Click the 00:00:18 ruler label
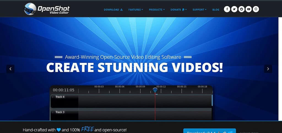282x133 pixels. pos(202,87)
